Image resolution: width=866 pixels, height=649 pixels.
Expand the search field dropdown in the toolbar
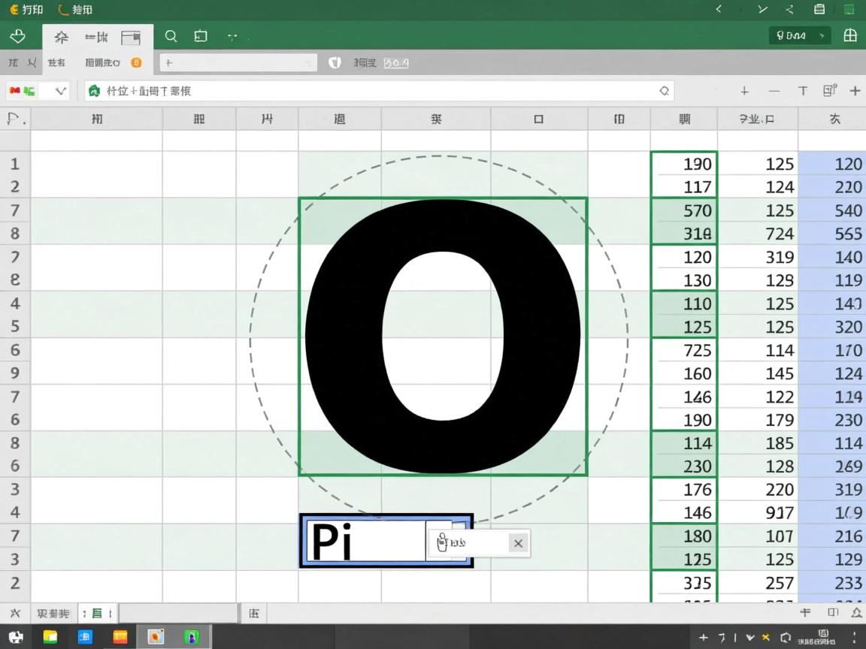pyautogui.click(x=307, y=63)
